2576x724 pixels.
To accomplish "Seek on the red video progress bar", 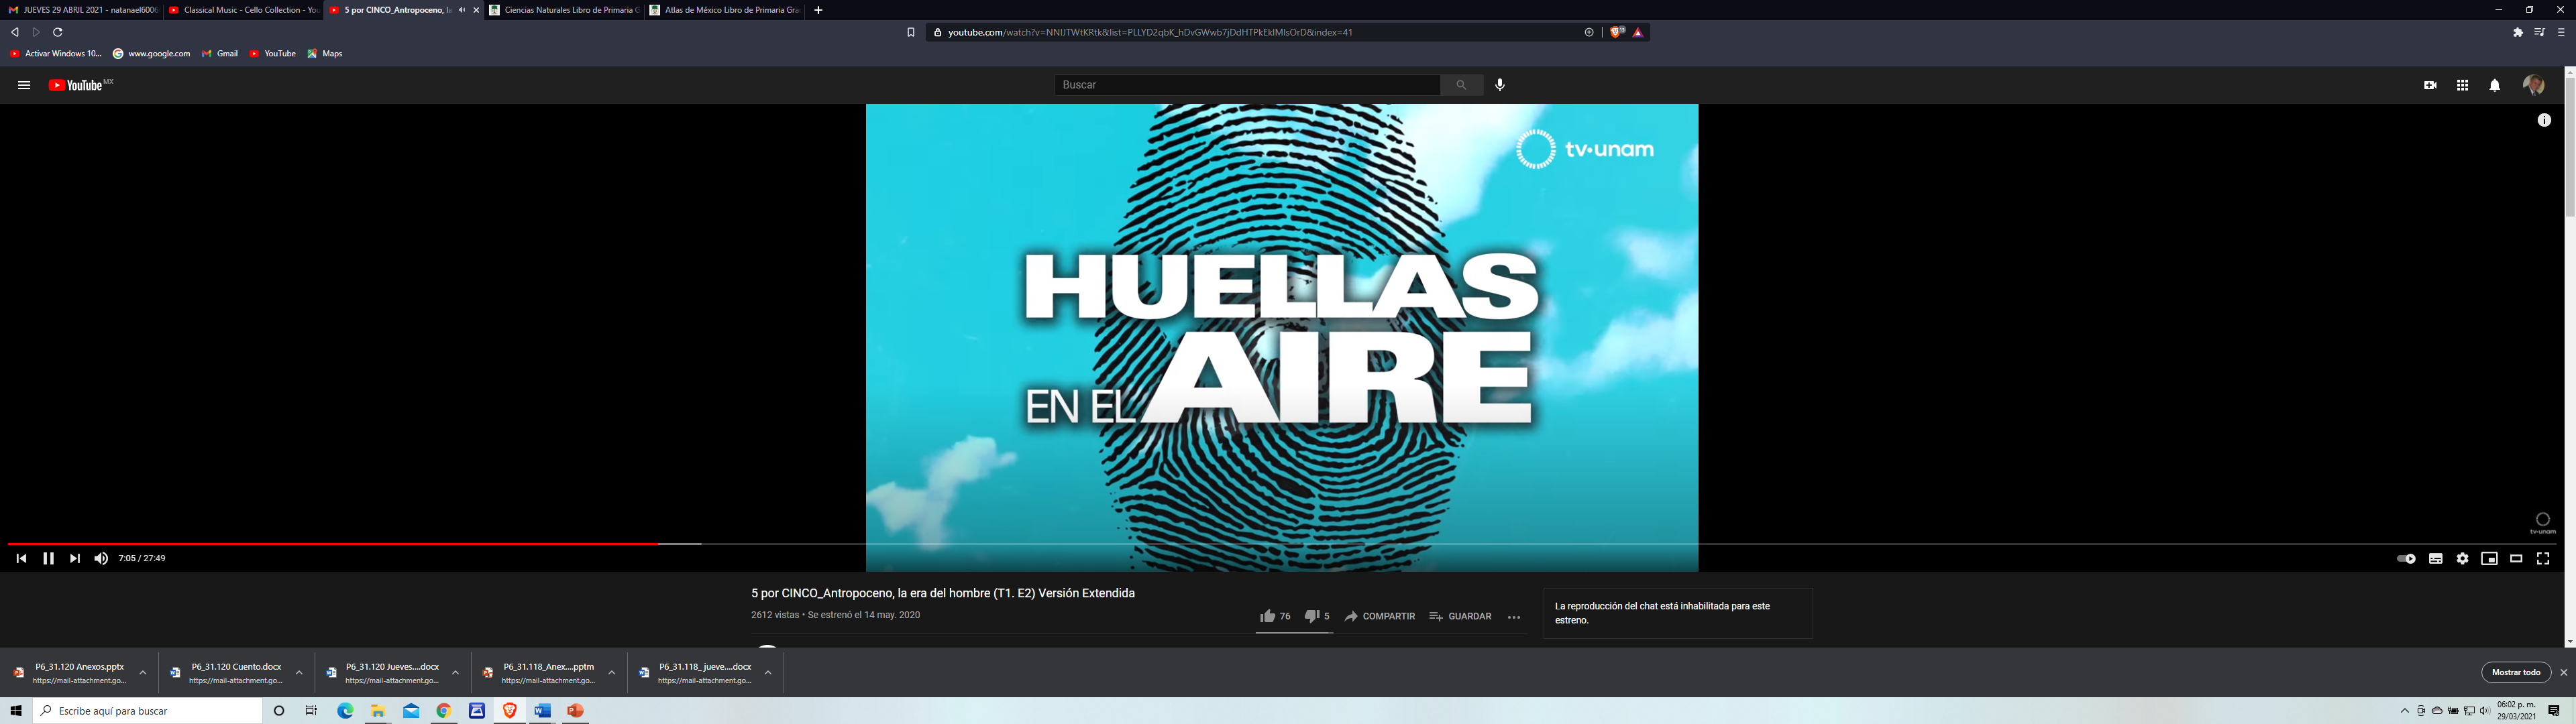I will (x=400, y=543).
